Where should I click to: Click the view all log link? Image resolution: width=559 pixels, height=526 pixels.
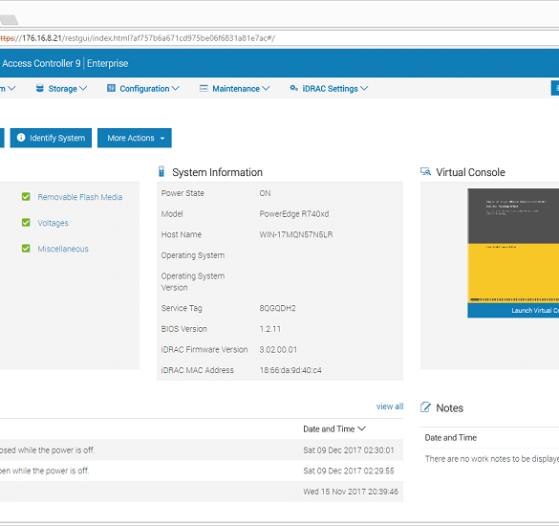(390, 406)
